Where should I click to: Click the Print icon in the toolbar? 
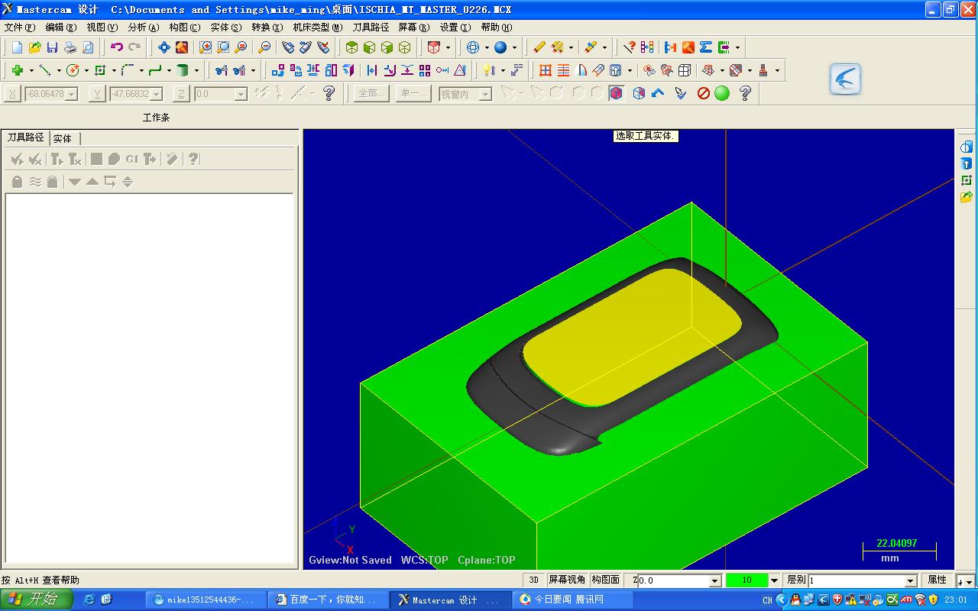tap(70, 47)
